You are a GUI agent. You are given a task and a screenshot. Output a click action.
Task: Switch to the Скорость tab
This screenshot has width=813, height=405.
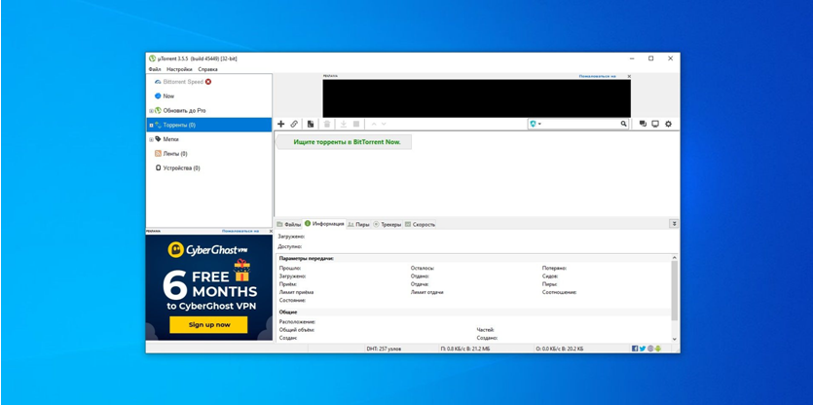tap(420, 224)
